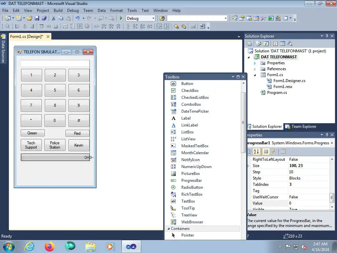Click the Save floppy disk icon
337x253 pixels.
click(37, 18)
